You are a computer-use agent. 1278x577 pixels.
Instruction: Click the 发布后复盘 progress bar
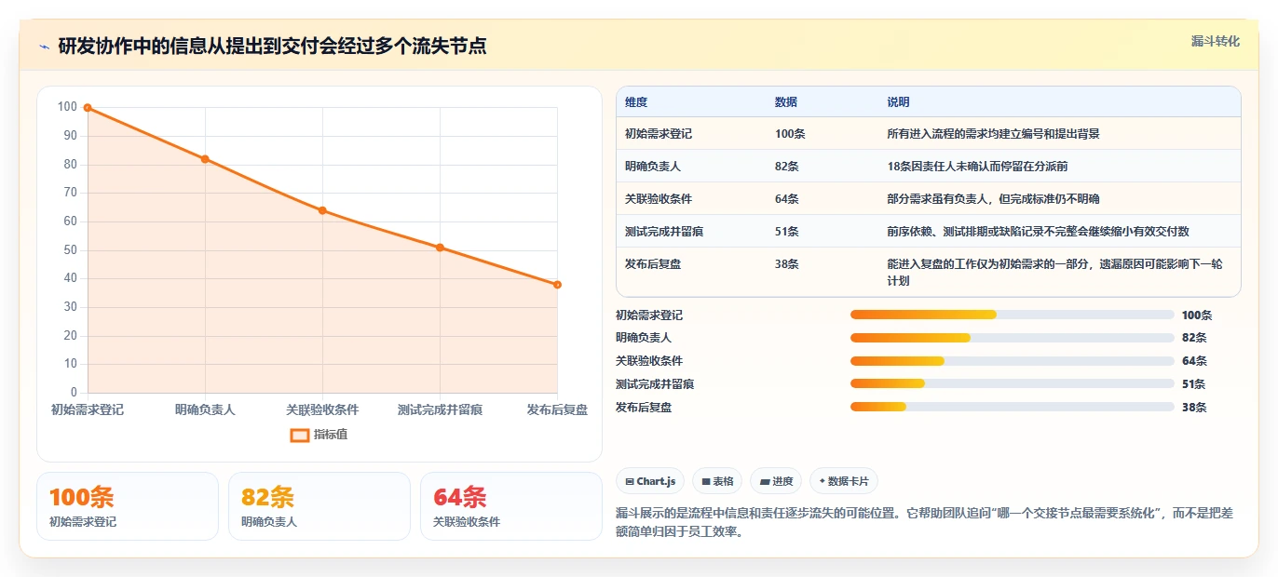1012,407
